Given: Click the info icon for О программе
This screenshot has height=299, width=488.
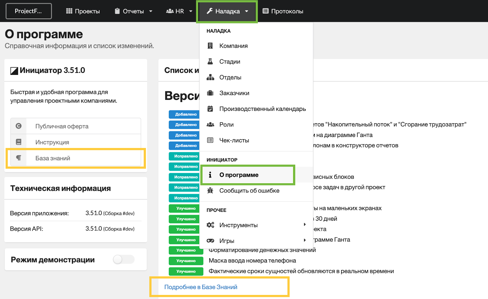Looking at the screenshot, I should pos(210,175).
